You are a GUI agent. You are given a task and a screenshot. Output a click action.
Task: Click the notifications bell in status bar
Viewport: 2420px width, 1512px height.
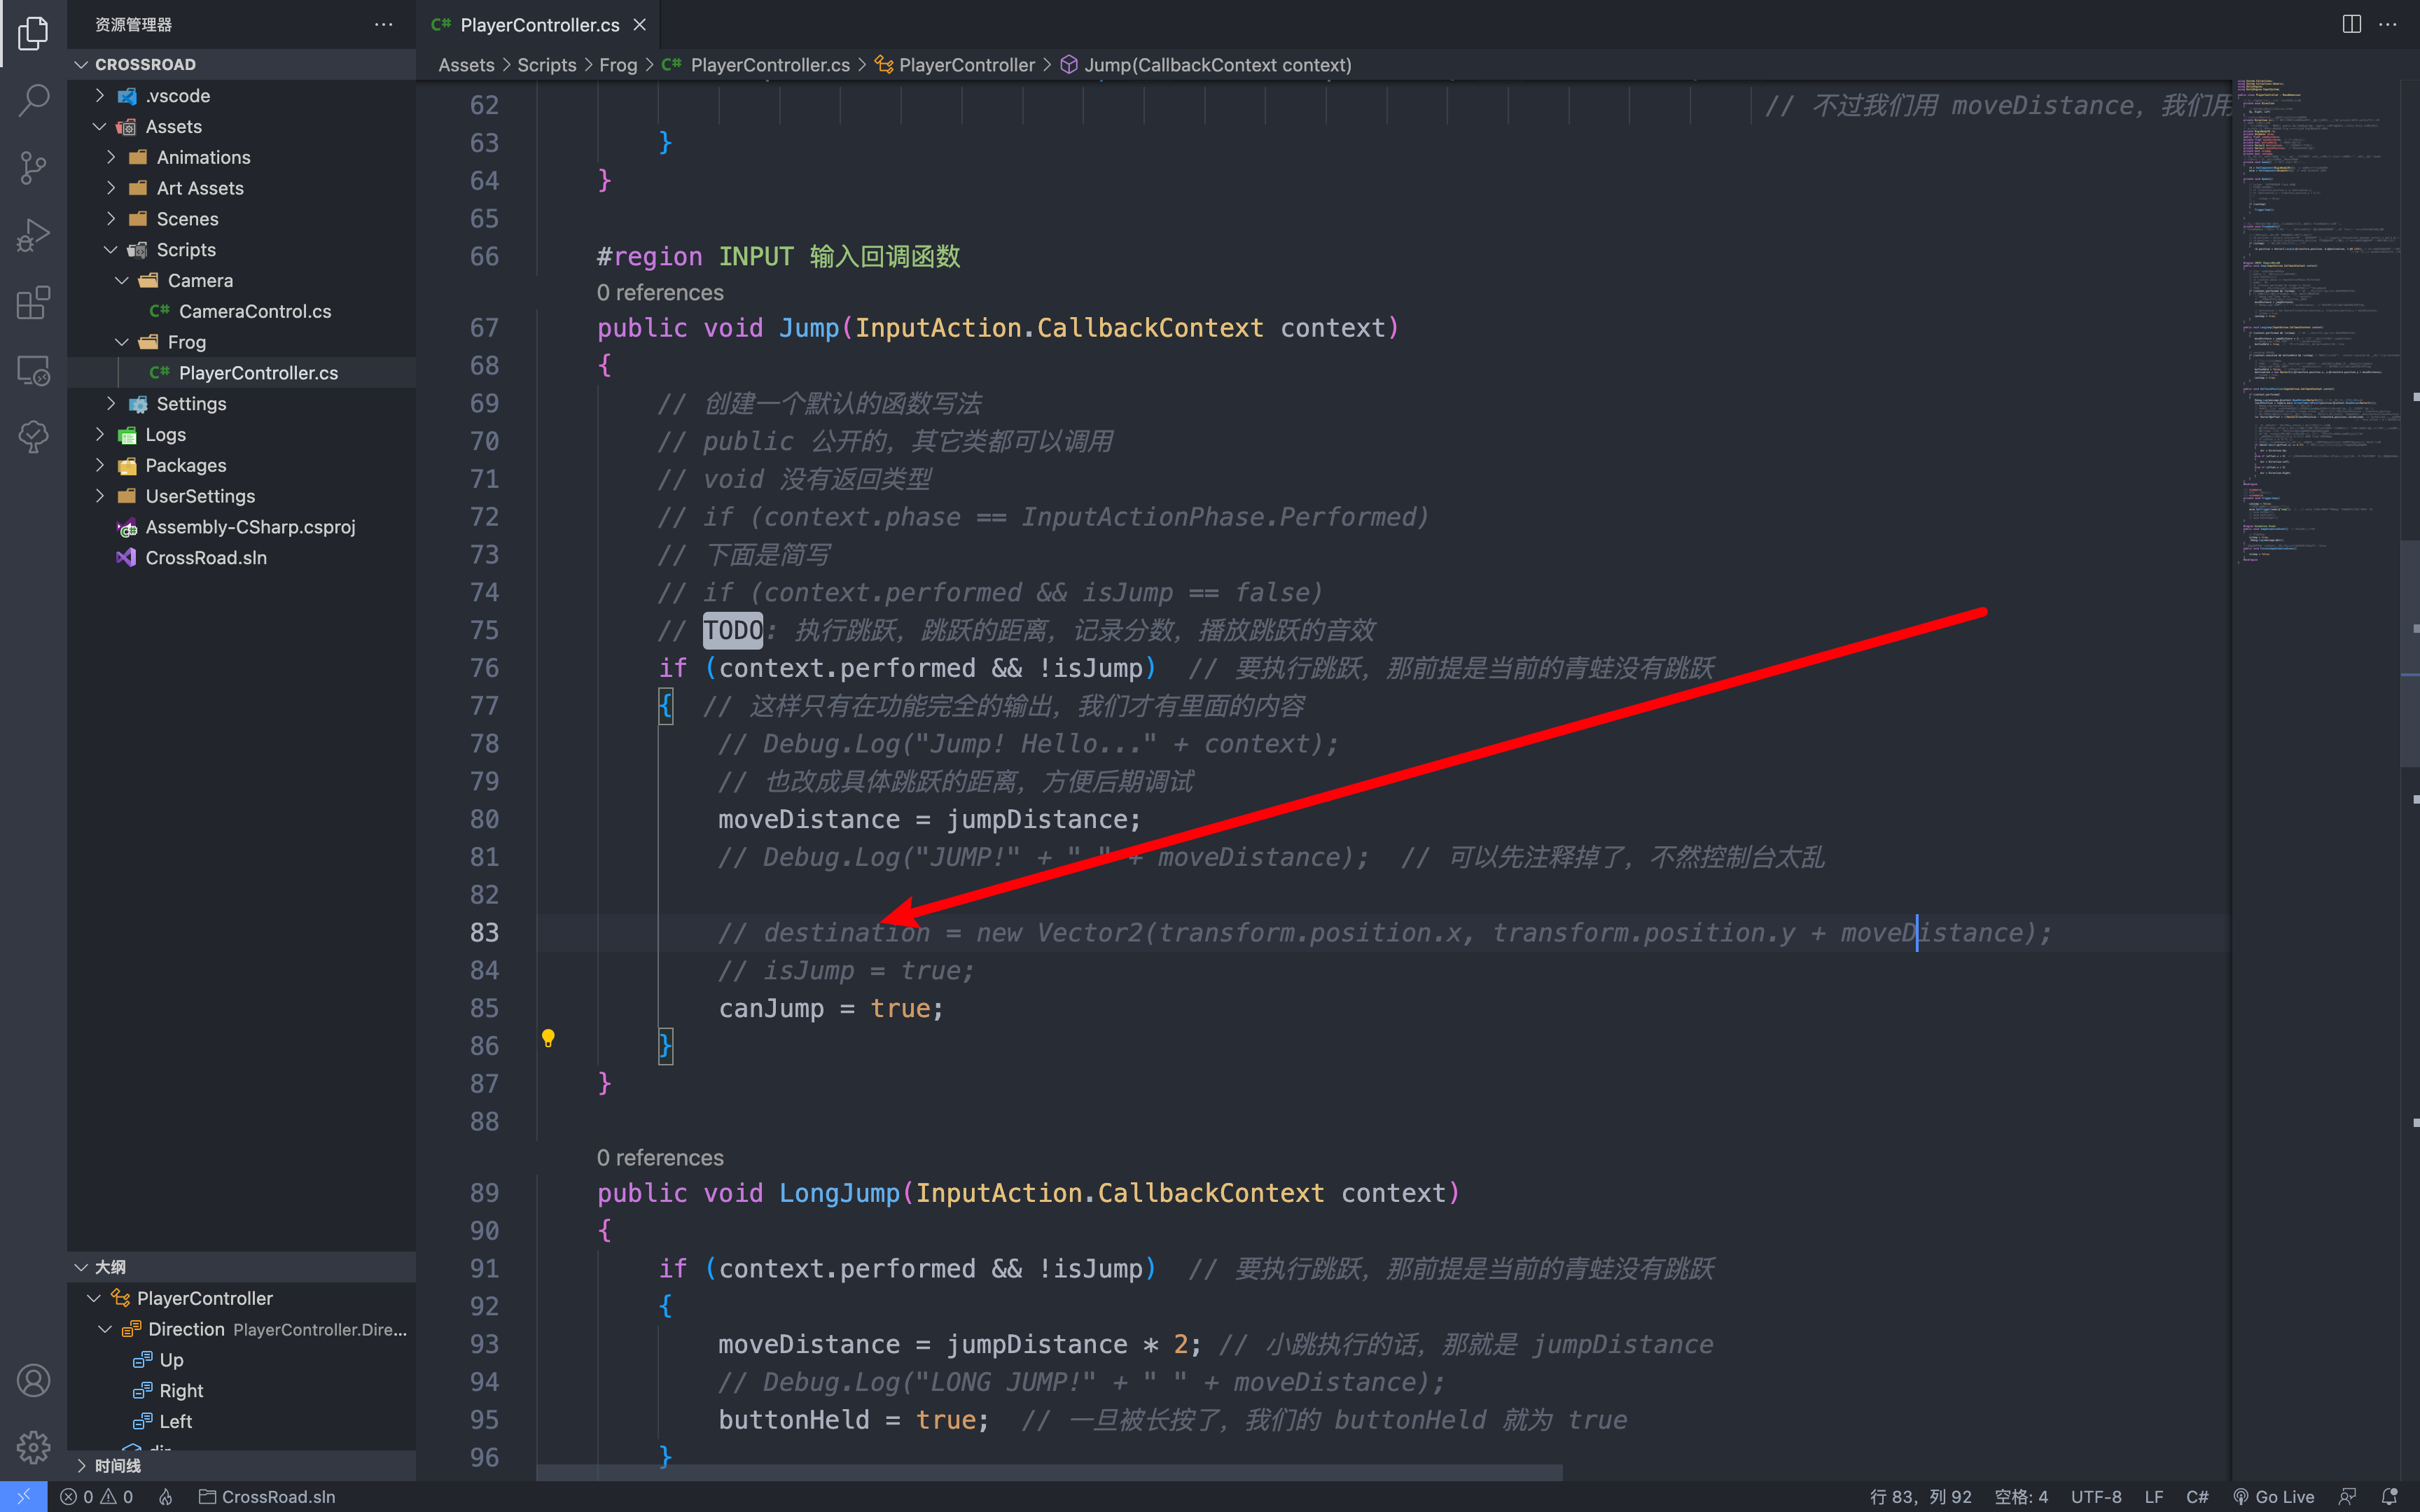pos(2389,1497)
